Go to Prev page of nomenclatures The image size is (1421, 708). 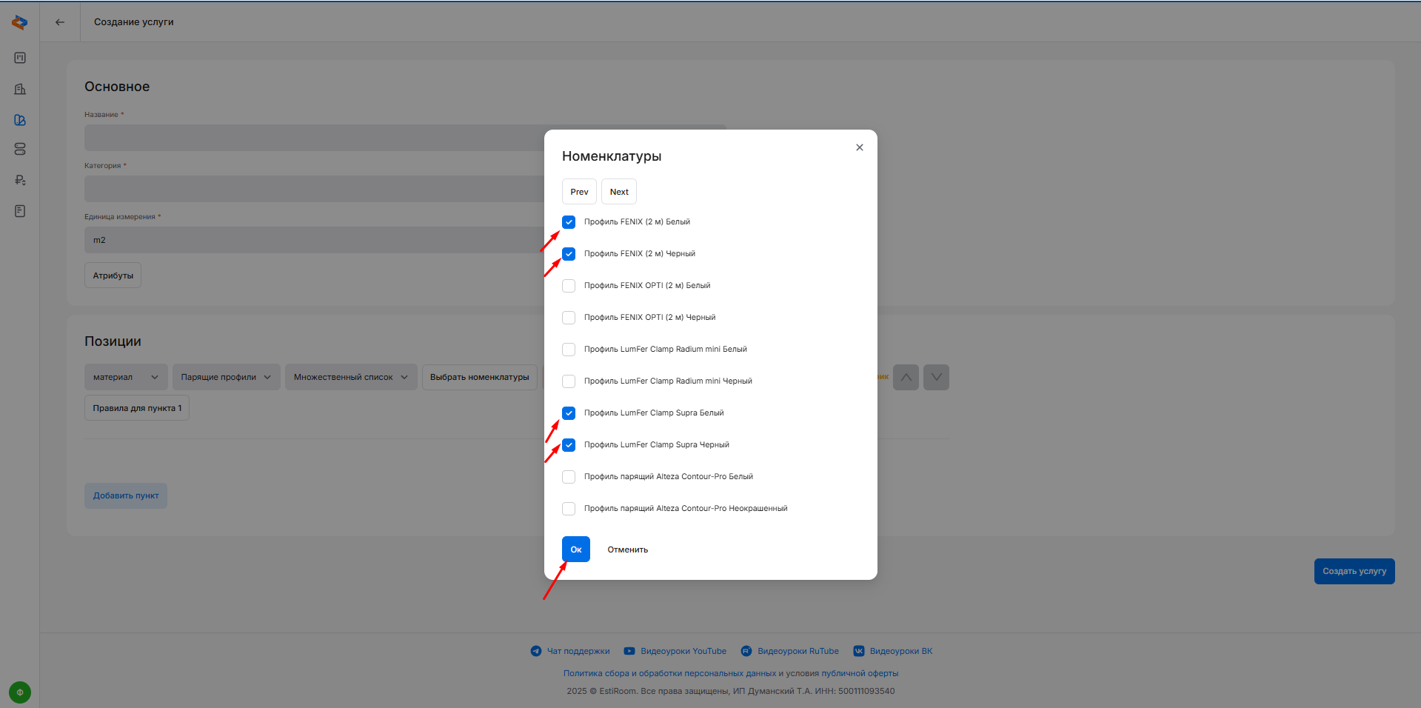tap(579, 192)
